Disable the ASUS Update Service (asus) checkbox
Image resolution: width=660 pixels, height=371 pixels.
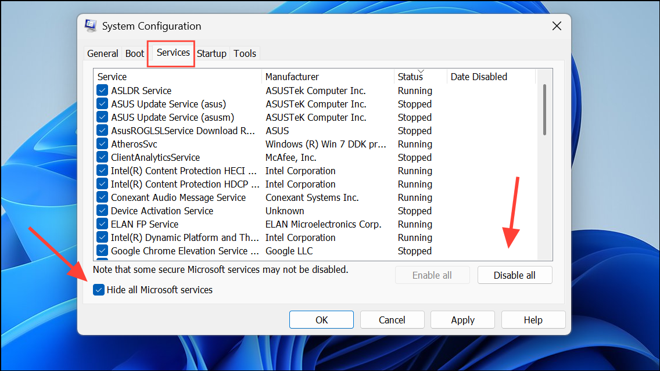[102, 103]
